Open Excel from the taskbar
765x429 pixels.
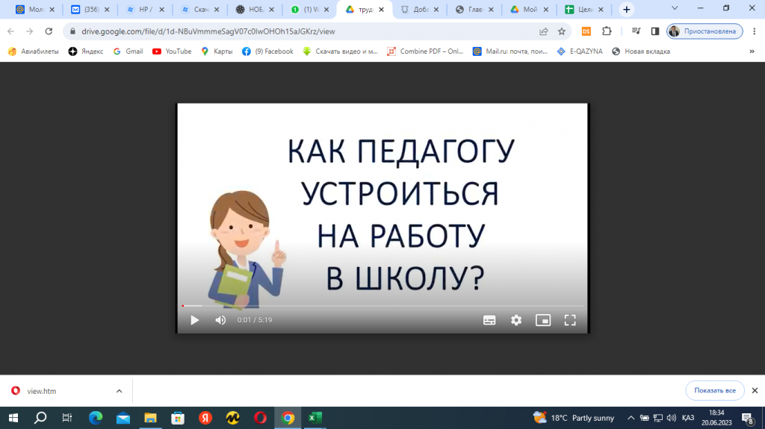pos(315,418)
